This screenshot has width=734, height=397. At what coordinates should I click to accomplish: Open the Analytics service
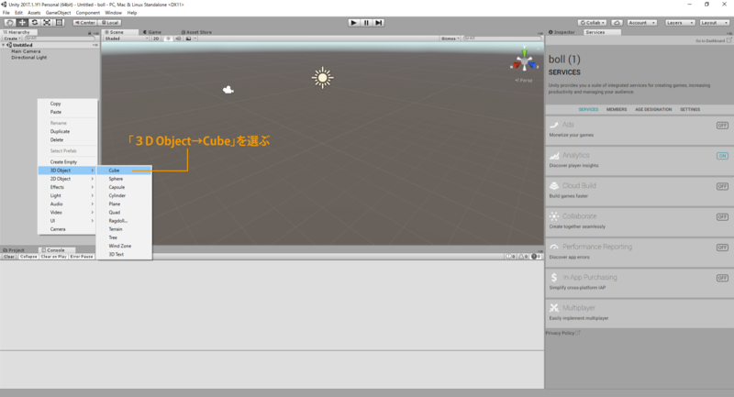tap(639, 160)
